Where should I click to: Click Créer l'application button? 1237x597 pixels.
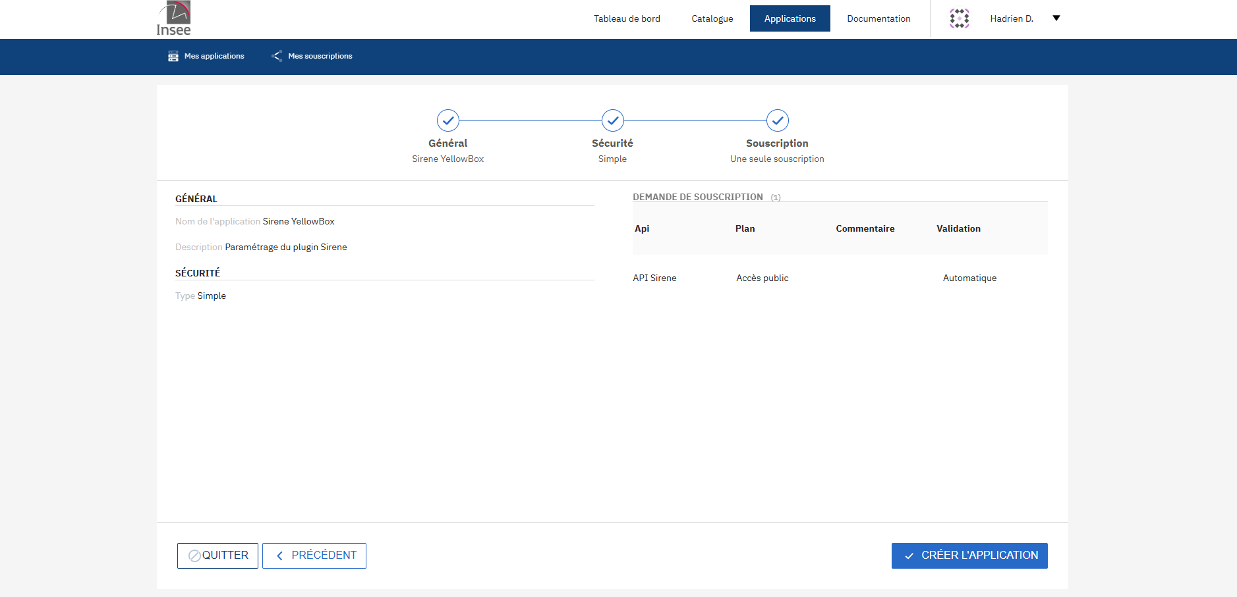point(969,556)
